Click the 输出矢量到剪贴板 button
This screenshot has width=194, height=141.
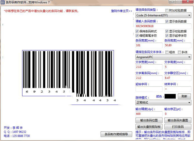[149, 127]
